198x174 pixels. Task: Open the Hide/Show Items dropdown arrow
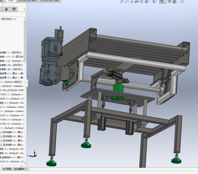tap(166, 2)
